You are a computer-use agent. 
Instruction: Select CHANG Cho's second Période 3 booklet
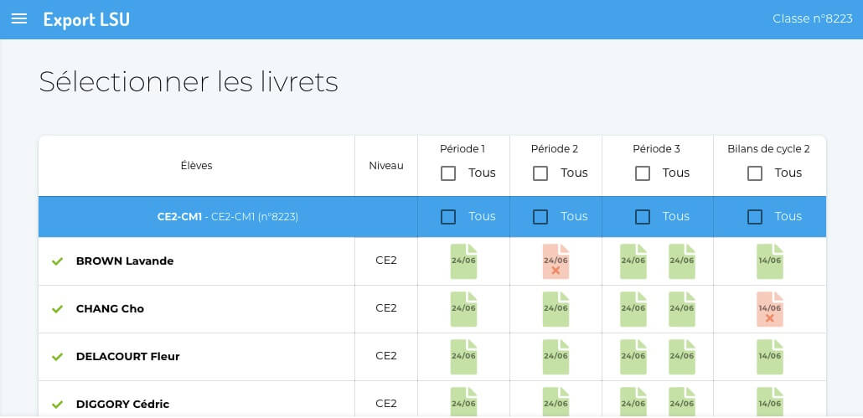tap(682, 309)
